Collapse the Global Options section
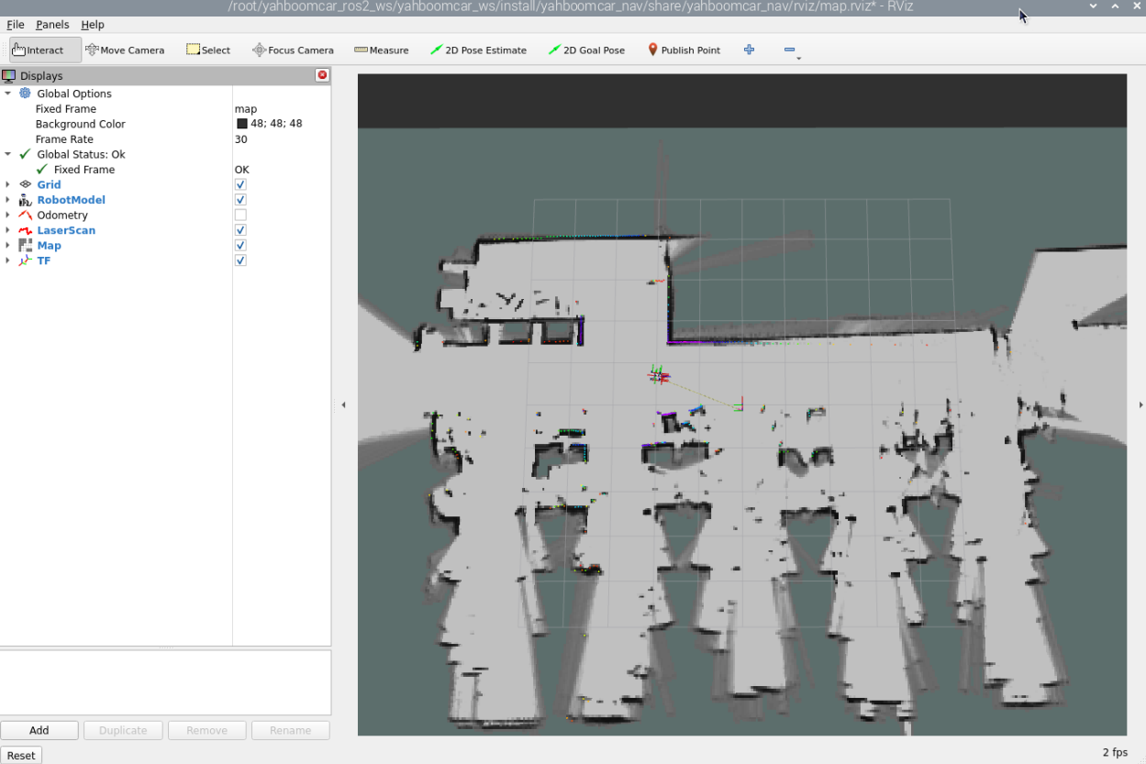 coord(8,94)
